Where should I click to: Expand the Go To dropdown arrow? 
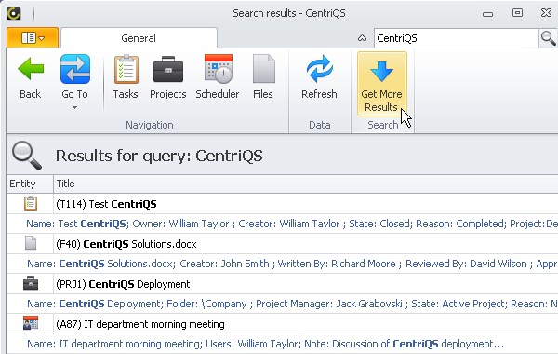point(74,107)
